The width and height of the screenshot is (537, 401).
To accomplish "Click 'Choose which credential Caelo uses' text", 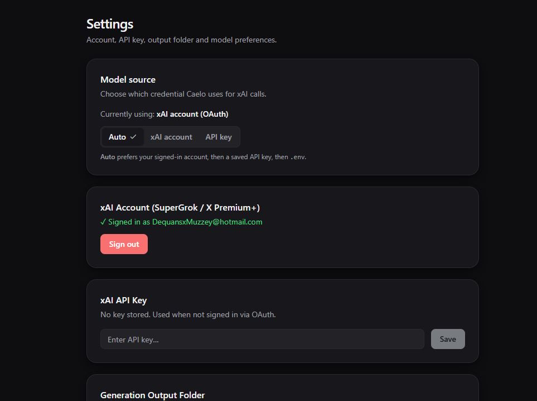I will (183, 94).
